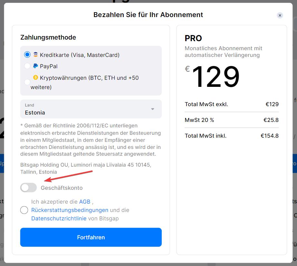Image resolution: width=297 pixels, height=266 pixels.
Task: Select the PayPal radio button
Action: point(27,66)
